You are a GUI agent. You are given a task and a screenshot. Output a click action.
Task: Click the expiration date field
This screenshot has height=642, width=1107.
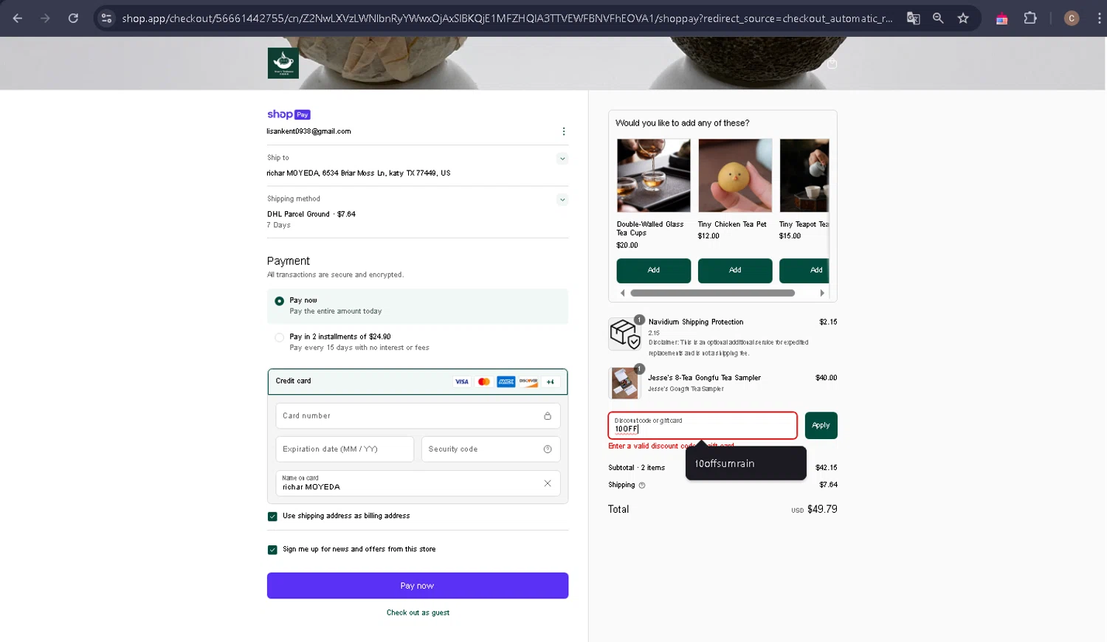(345, 449)
